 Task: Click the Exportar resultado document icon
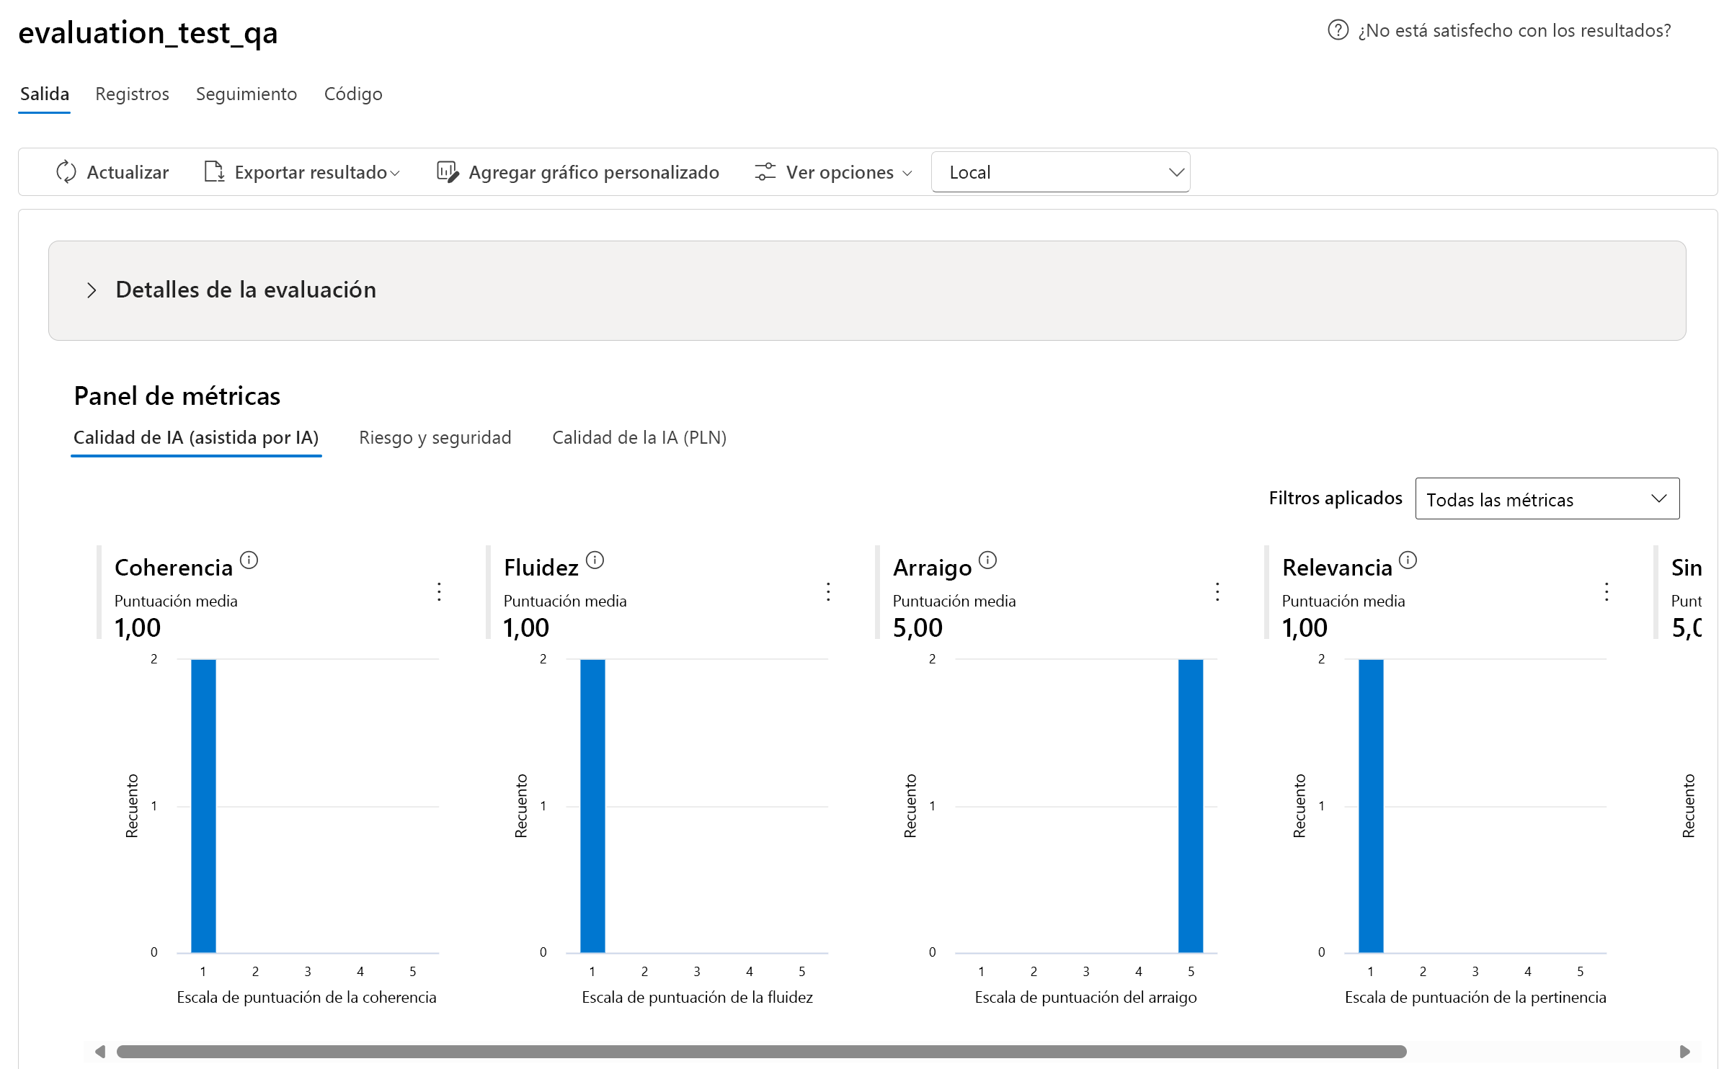pyautogui.click(x=214, y=172)
